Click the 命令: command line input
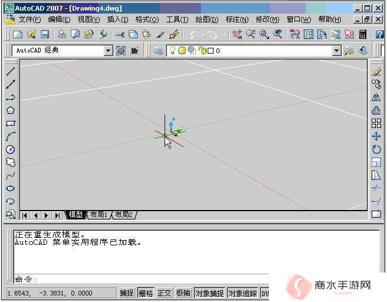387x302 pixels. point(141,280)
